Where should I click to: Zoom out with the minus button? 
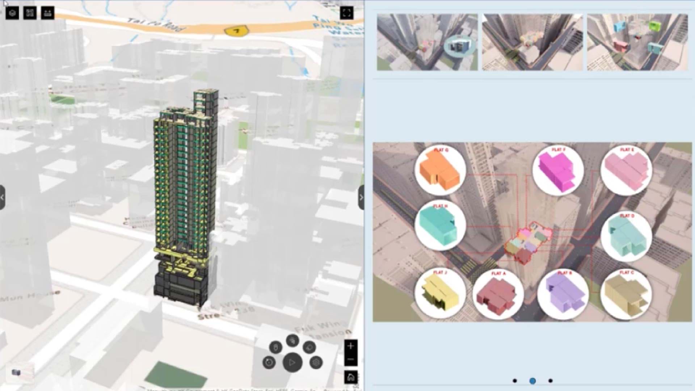tap(350, 360)
